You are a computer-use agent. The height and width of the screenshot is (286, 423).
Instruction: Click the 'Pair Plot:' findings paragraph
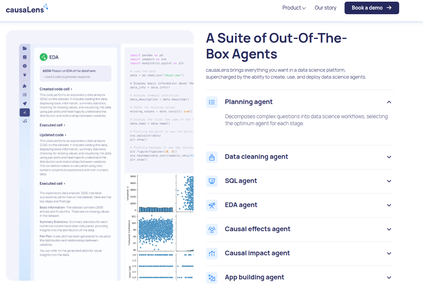(75, 240)
